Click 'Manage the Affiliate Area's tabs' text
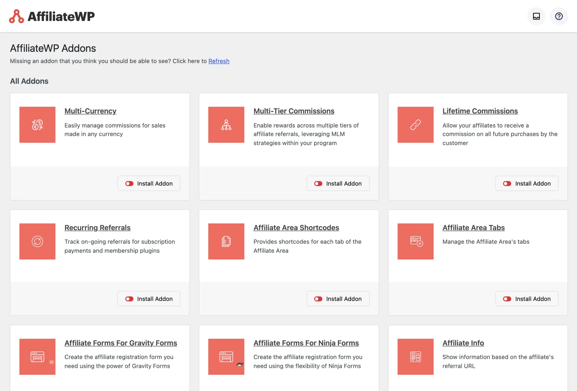The width and height of the screenshot is (577, 391). tap(486, 242)
